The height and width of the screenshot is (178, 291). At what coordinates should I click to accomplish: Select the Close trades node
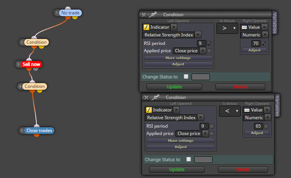[x=39, y=131]
